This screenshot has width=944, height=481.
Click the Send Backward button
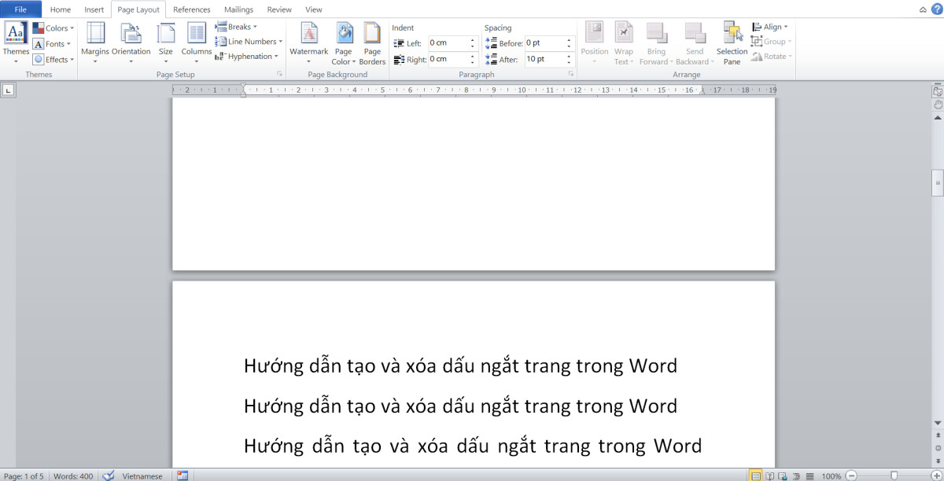(x=695, y=43)
